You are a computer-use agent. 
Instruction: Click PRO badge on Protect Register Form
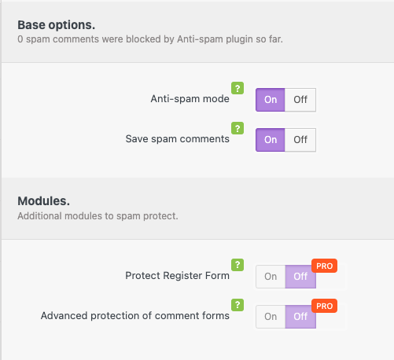[324, 266]
